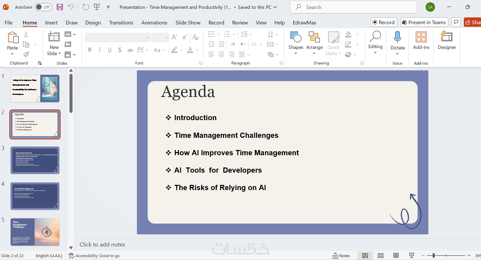
Task: Click the zoom slider handle
Action: tap(434, 256)
